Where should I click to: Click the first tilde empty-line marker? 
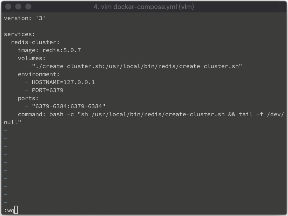5,130
